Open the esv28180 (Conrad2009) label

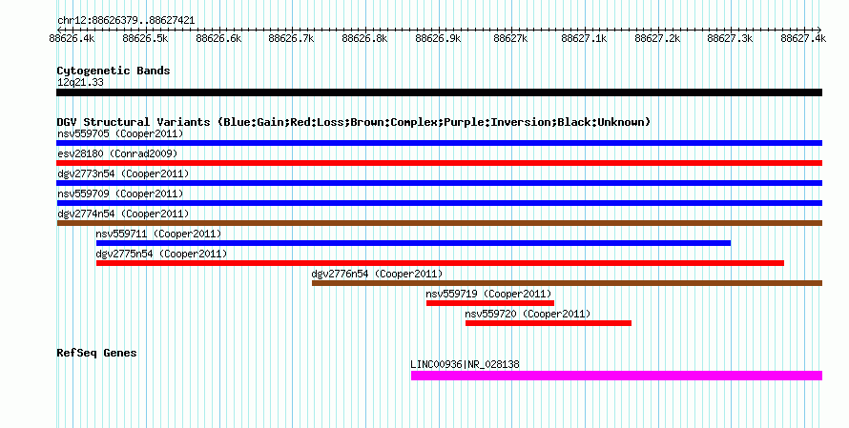click(117, 153)
